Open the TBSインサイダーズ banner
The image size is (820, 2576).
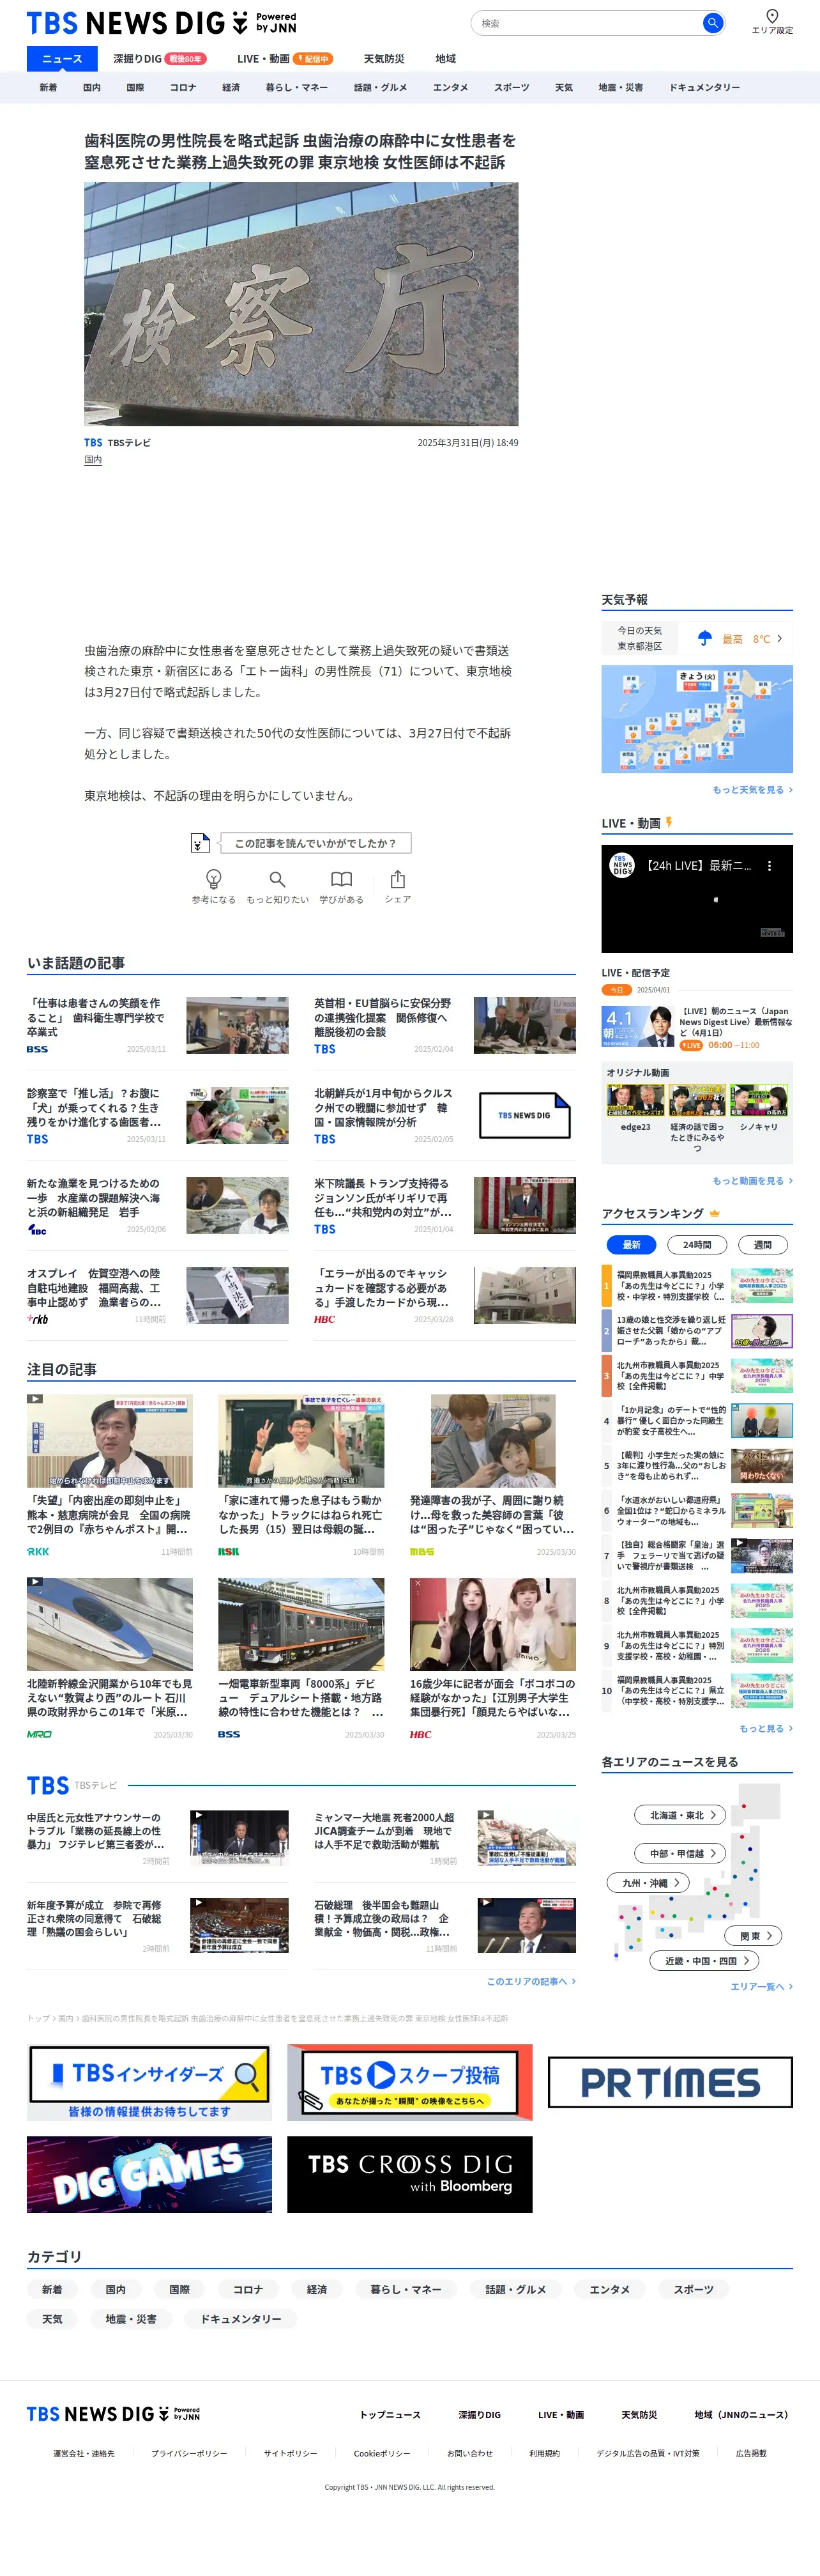pyautogui.click(x=149, y=2082)
